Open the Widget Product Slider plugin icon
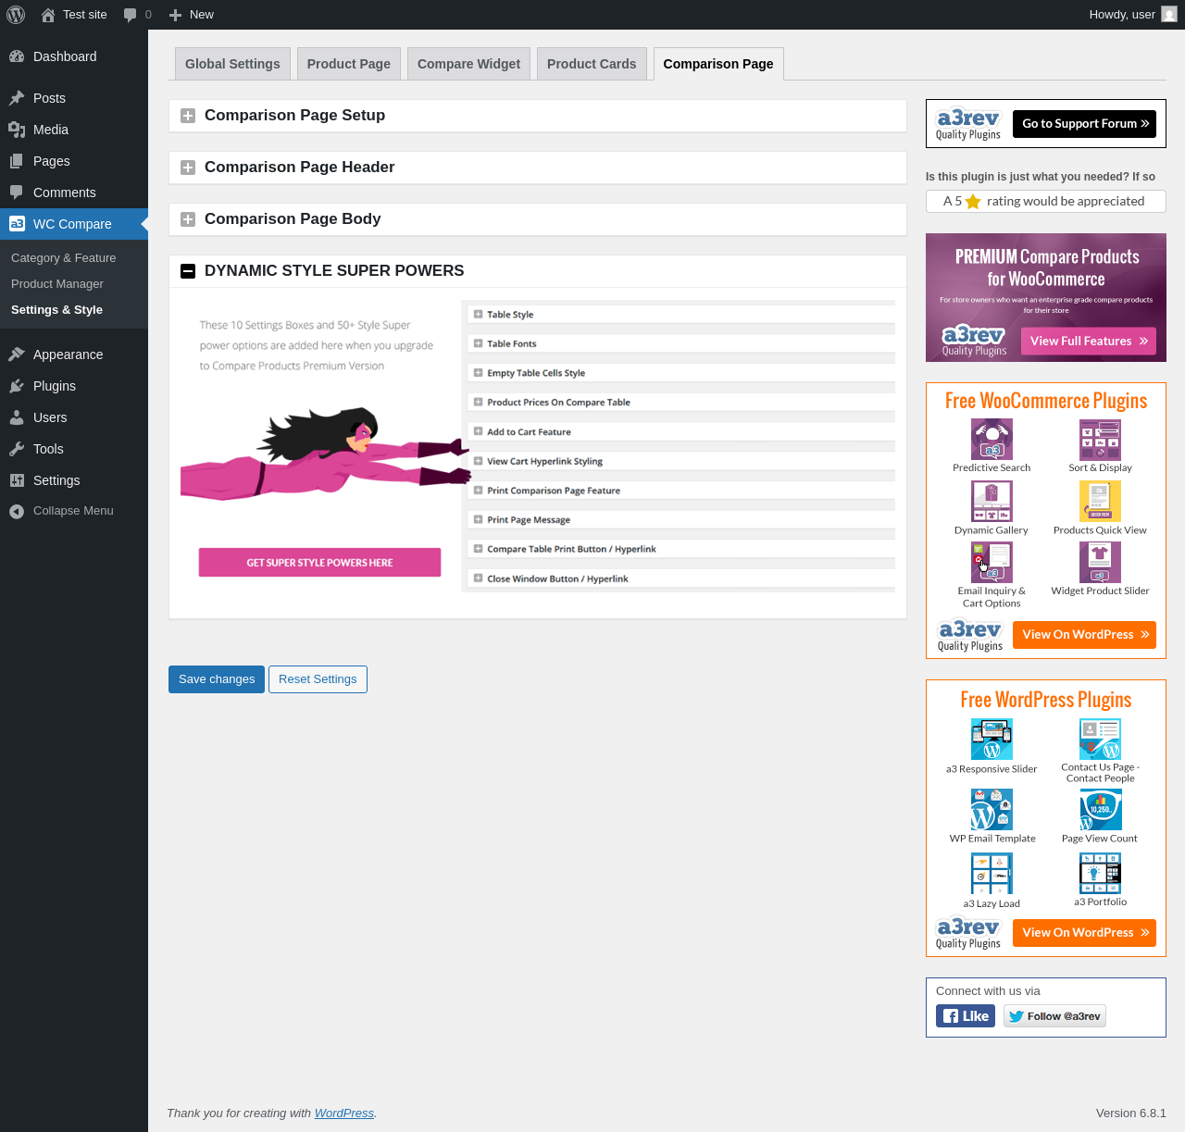Screen dimensions: 1185x1132 (1100, 562)
